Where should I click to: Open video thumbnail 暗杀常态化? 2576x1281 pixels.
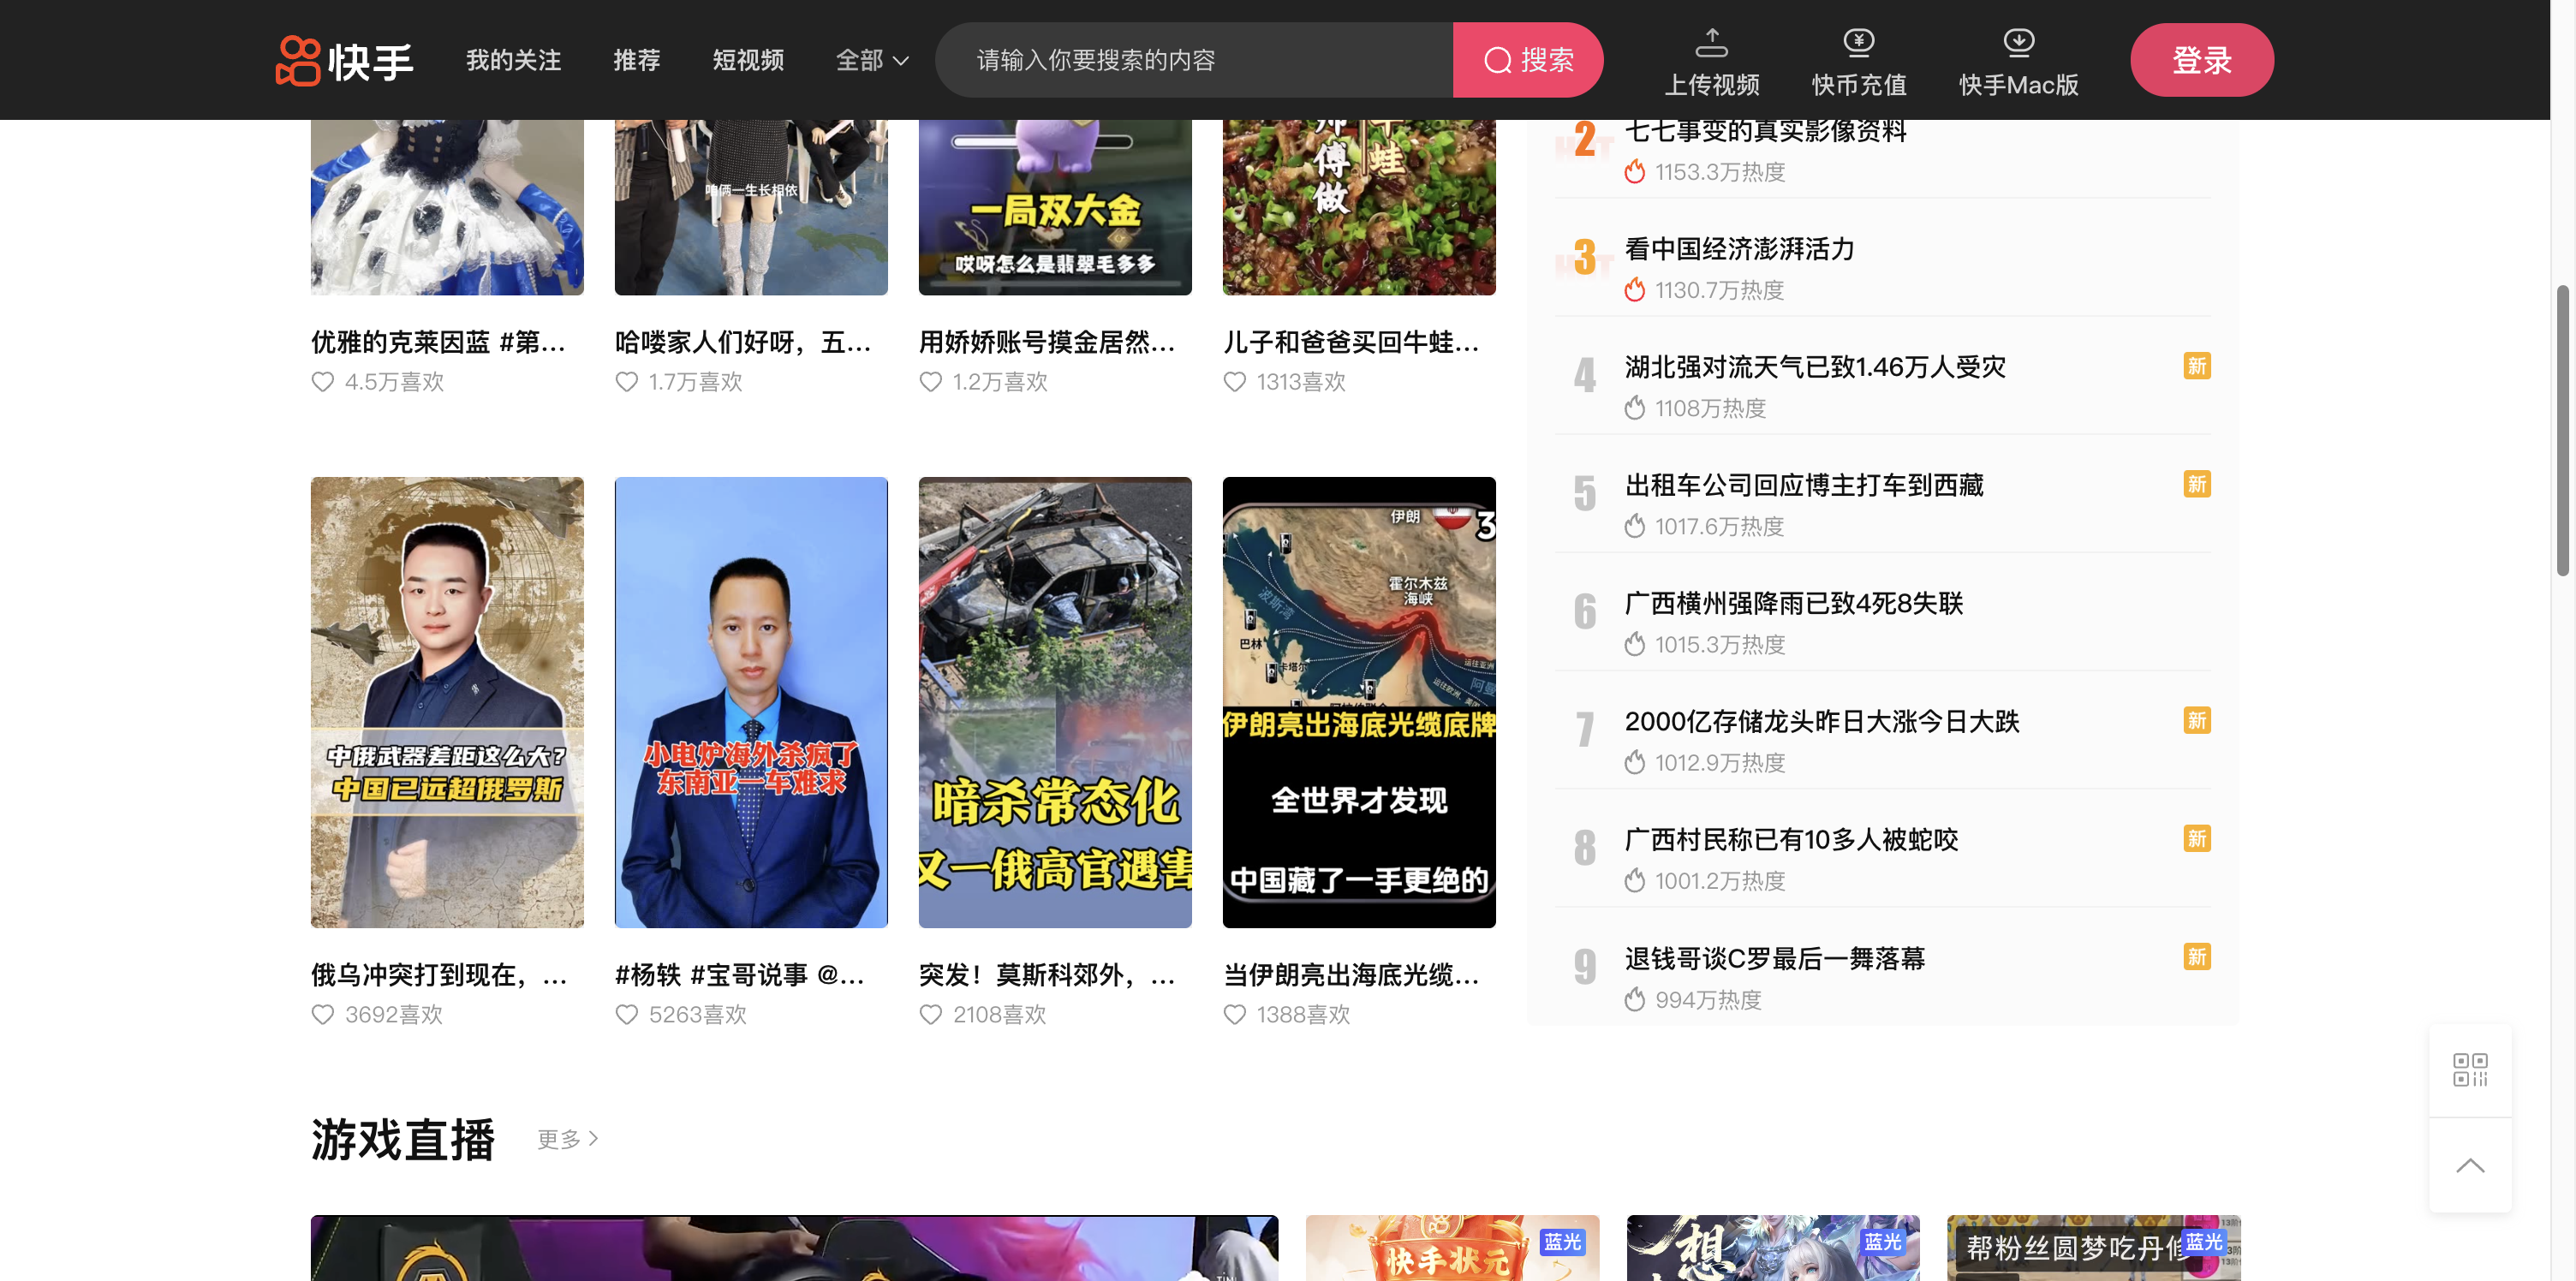coord(1055,702)
